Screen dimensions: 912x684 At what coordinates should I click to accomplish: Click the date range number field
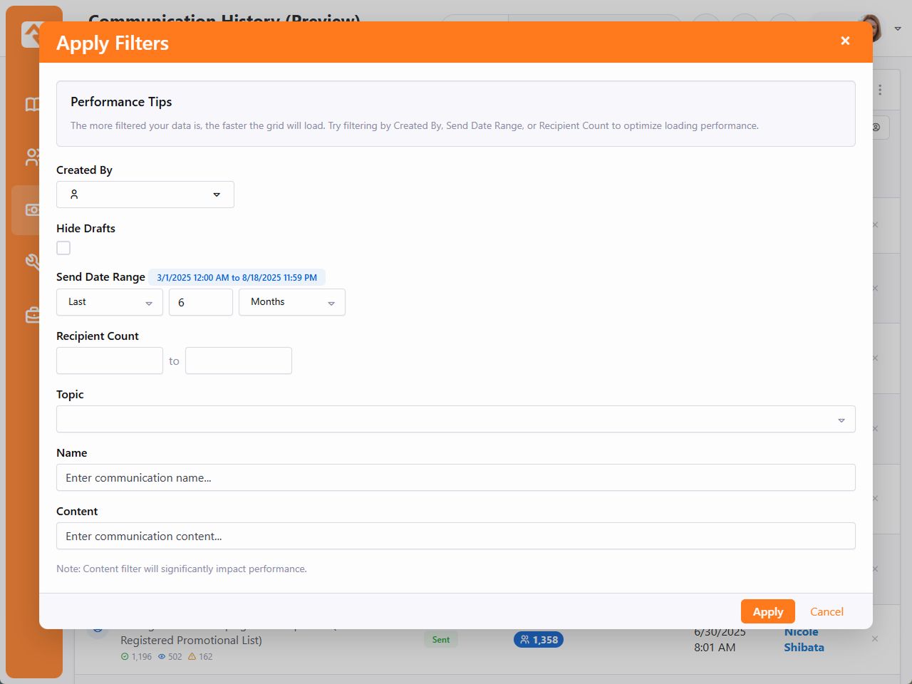[x=201, y=302]
